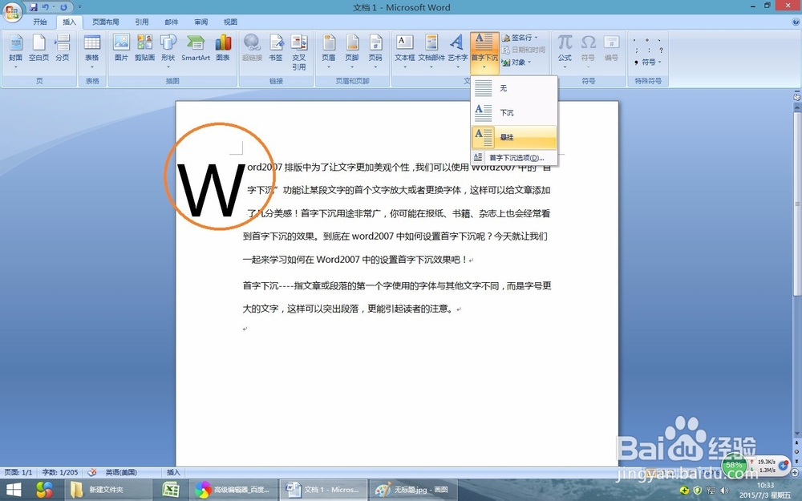The width and height of the screenshot is (802, 501).
Task: Undo the last action in quick access toolbar
Action: point(45,7)
